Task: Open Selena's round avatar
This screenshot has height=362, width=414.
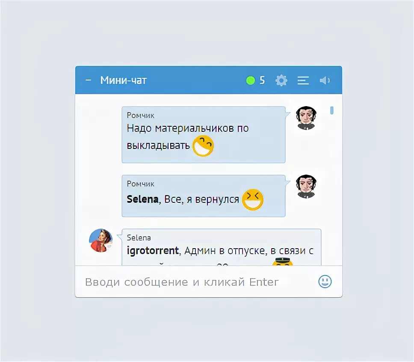Action: pyautogui.click(x=101, y=240)
